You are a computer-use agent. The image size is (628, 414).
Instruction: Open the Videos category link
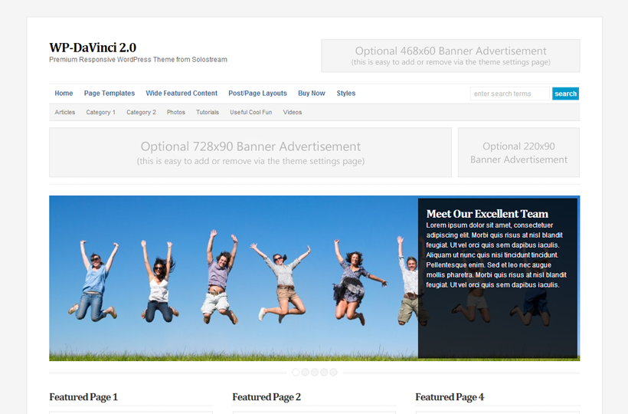pyautogui.click(x=293, y=112)
